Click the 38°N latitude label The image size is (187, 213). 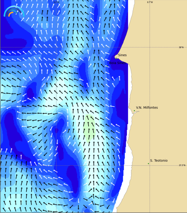coord(181,47)
